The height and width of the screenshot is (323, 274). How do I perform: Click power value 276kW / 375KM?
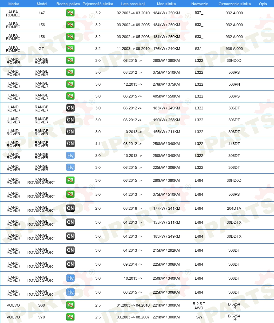[166, 84]
